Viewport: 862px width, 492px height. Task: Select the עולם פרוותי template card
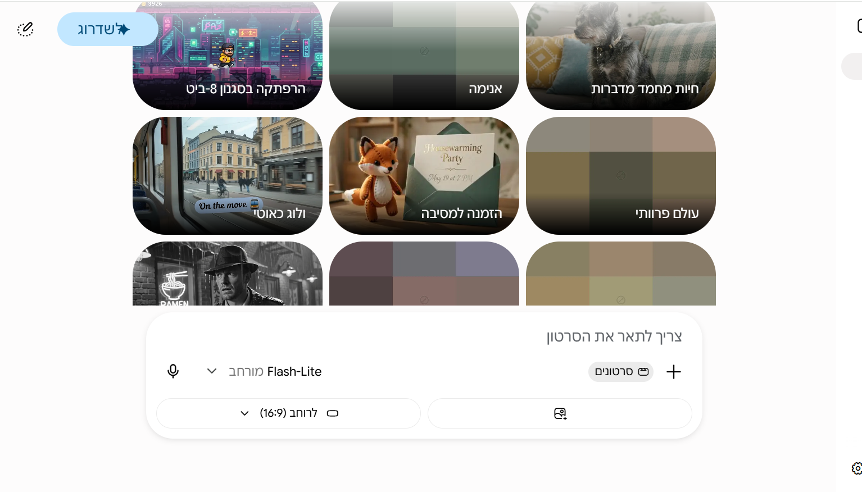621,176
